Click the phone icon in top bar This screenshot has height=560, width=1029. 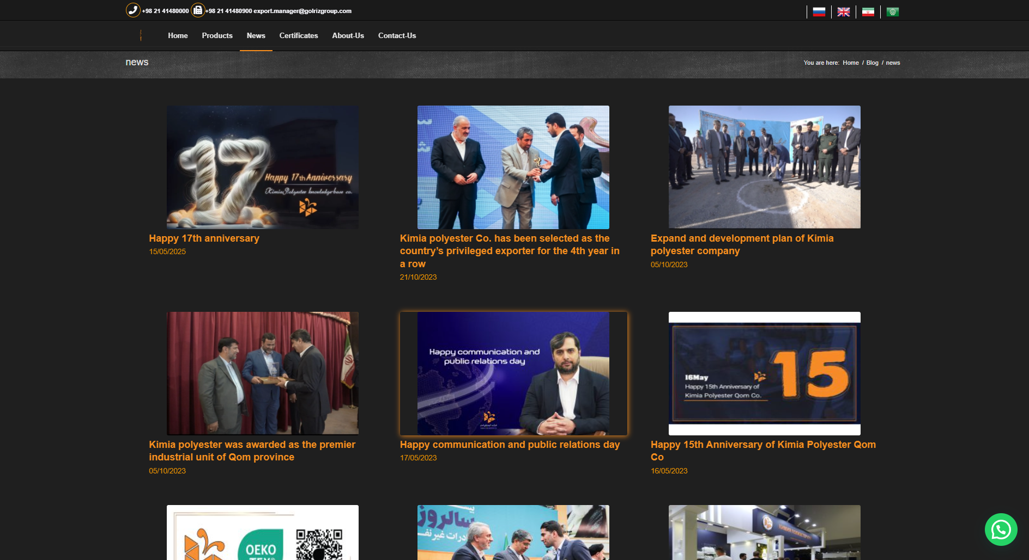click(133, 10)
